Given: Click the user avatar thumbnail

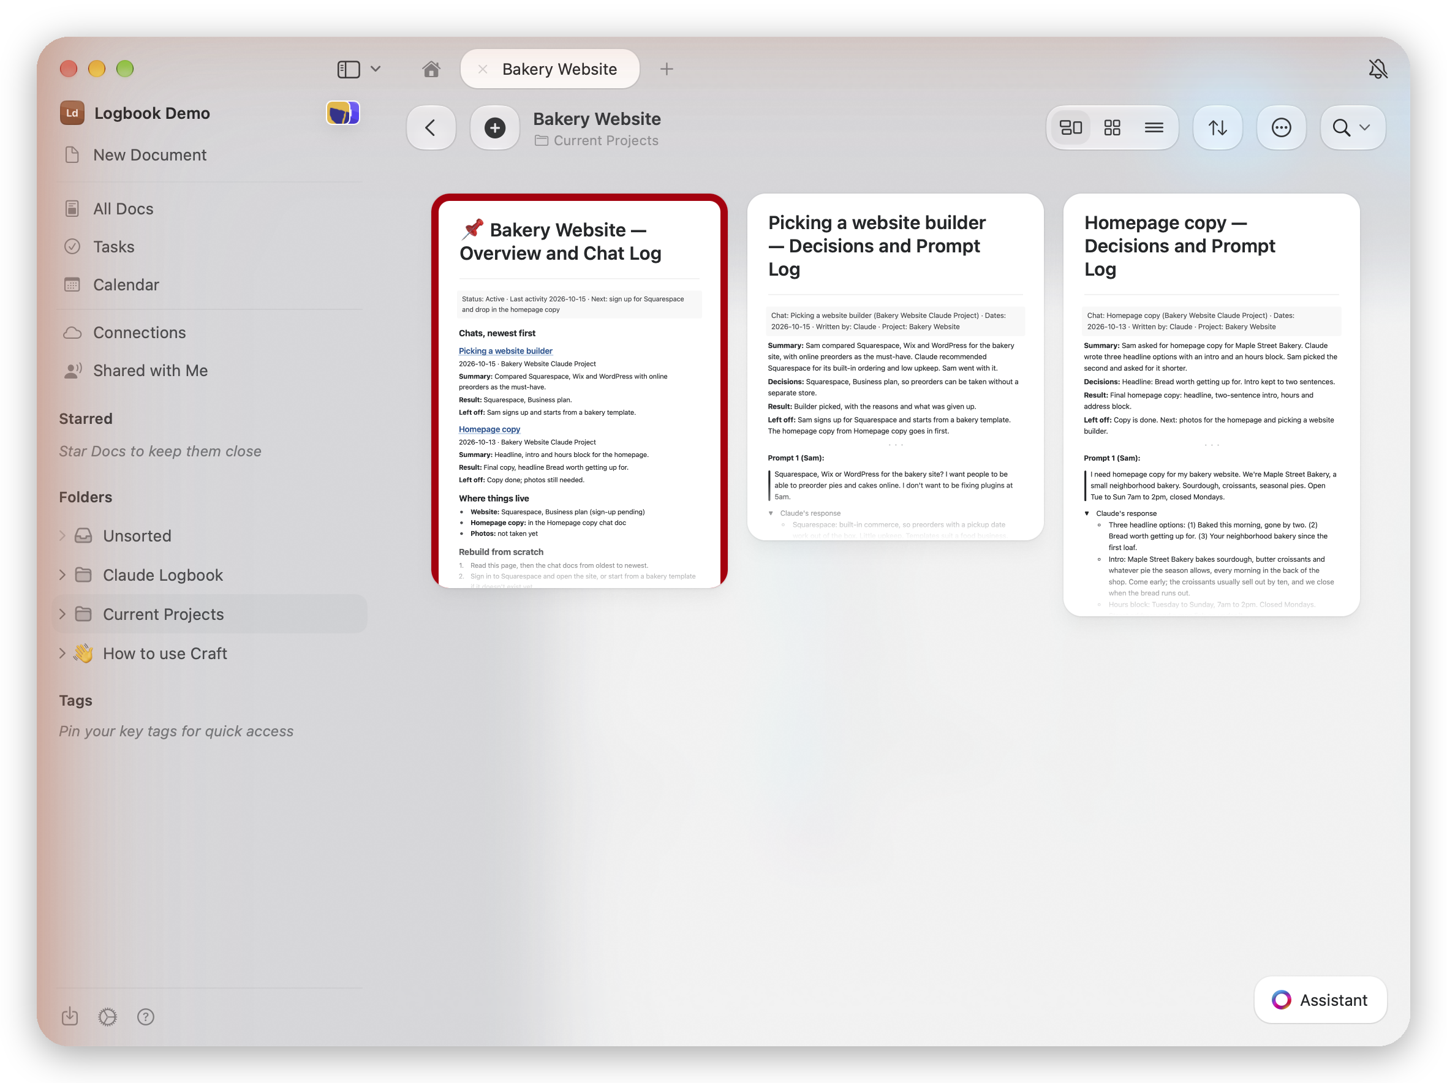Looking at the screenshot, I should click(343, 113).
